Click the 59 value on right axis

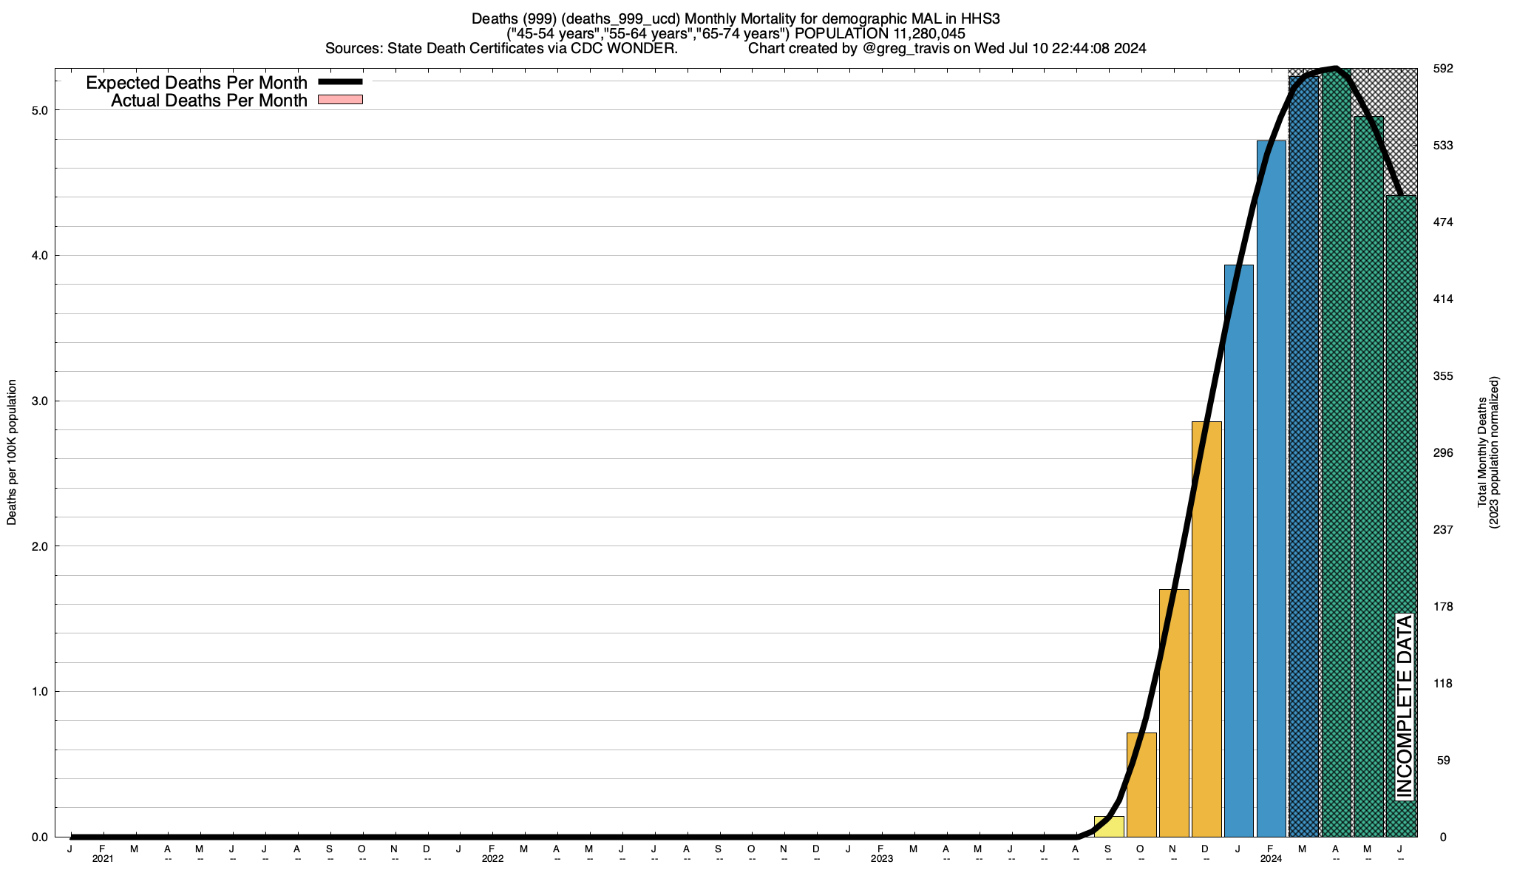pos(1443,761)
